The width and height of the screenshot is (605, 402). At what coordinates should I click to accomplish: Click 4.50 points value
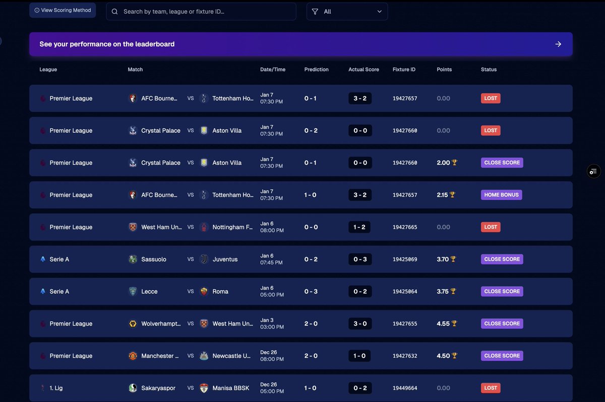pos(443,356)
